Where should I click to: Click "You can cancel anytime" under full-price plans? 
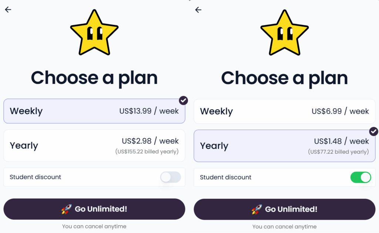(94, 226)
